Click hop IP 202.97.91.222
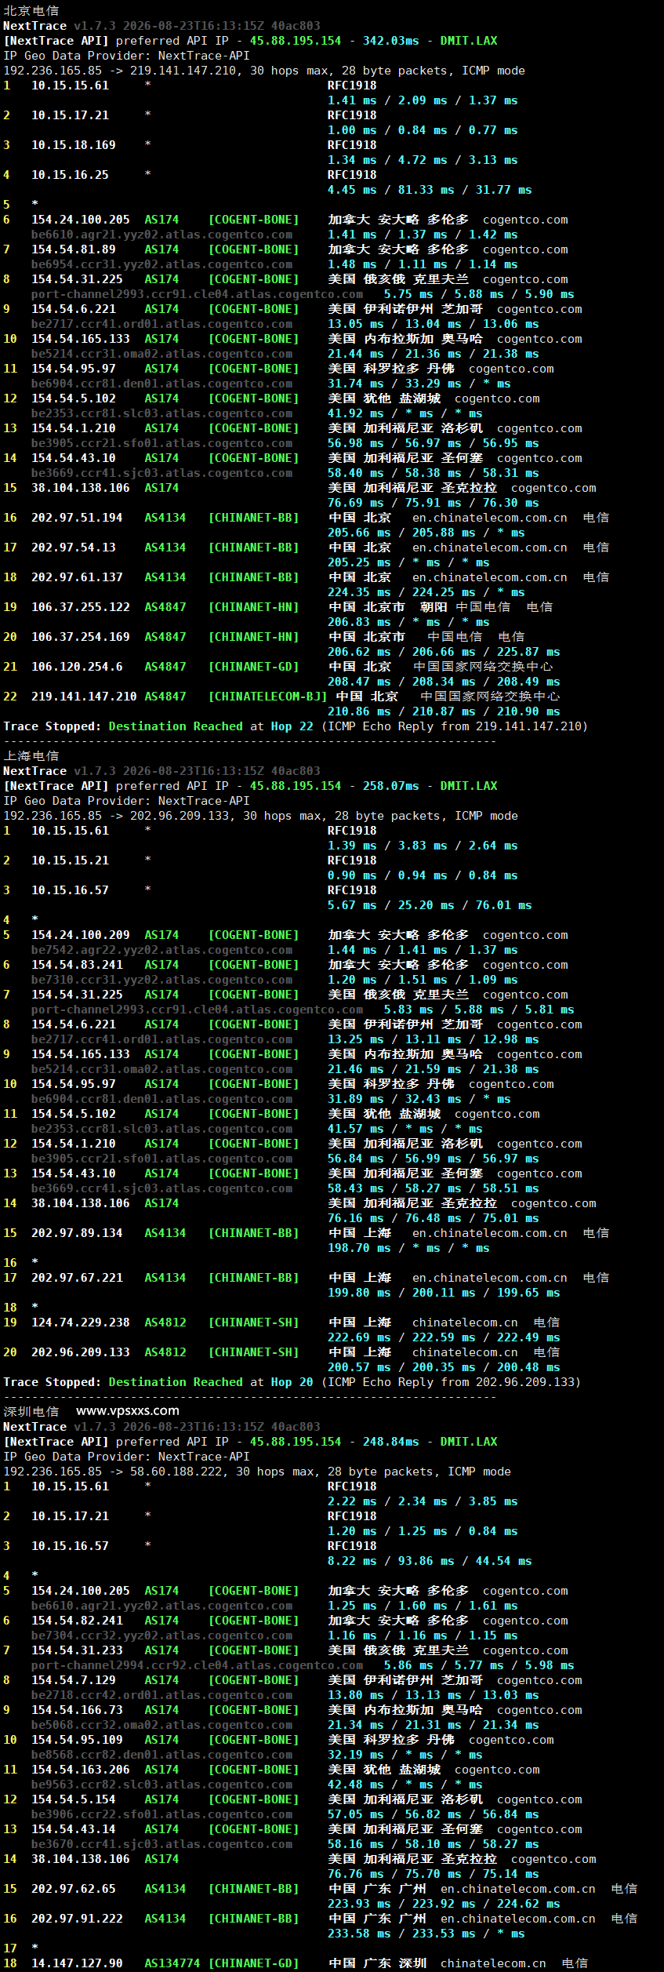664x1972 pixels. coord(77,1919)
